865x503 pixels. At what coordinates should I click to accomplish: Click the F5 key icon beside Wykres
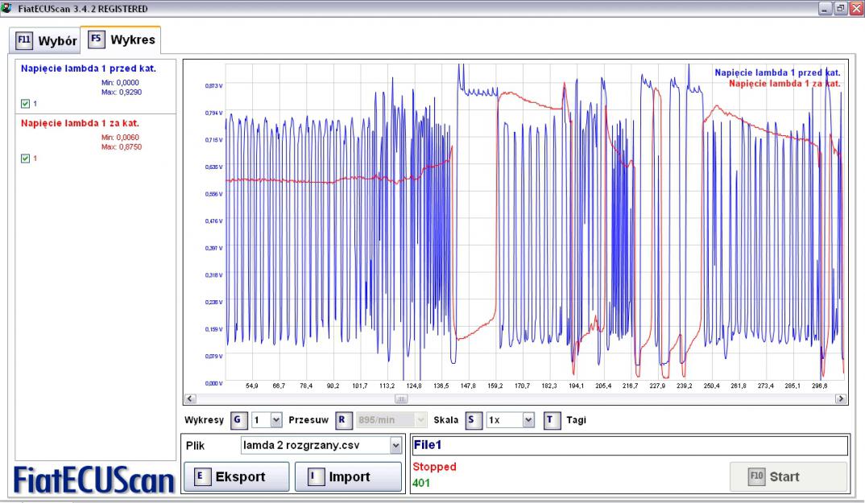[x=96, y=39]
